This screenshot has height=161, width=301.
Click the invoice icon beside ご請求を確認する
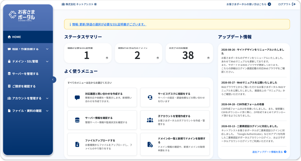[x=9, y=86]
